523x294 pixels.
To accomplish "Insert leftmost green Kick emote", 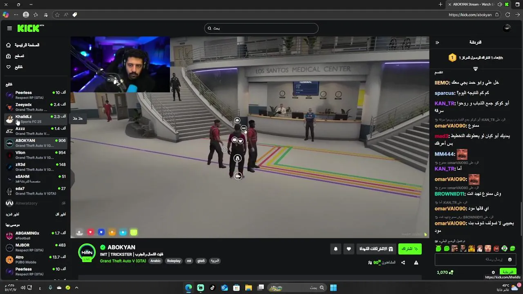I will tap(438, 248).
